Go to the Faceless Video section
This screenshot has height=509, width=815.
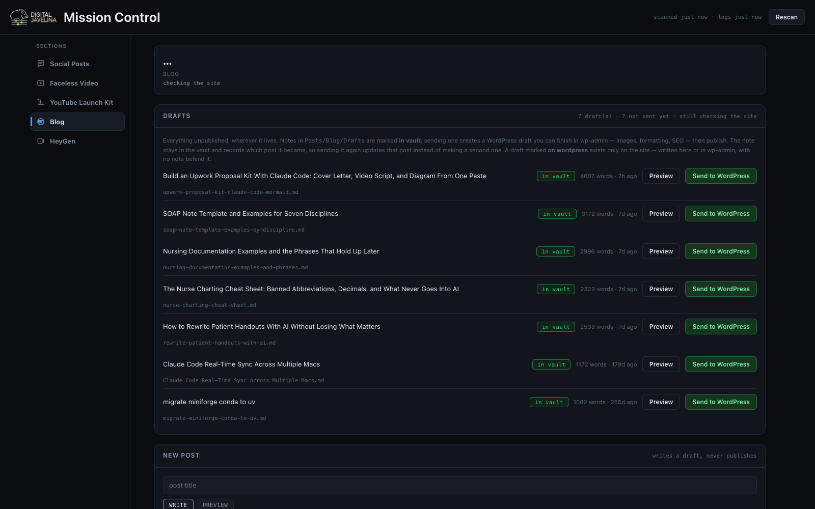point(77,83)
